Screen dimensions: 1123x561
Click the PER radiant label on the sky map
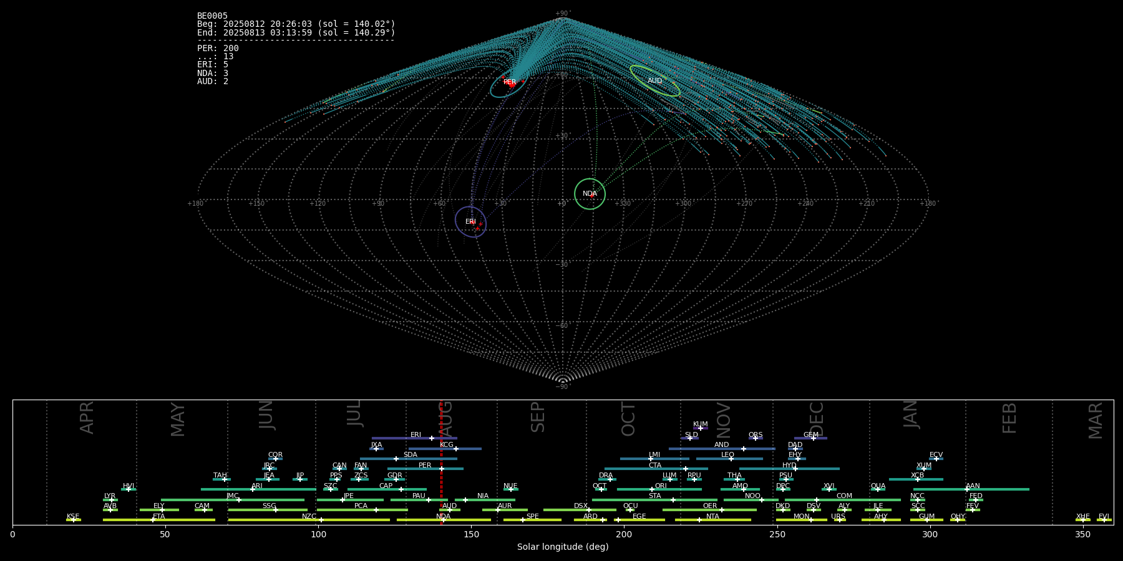(x=510, y=82)
